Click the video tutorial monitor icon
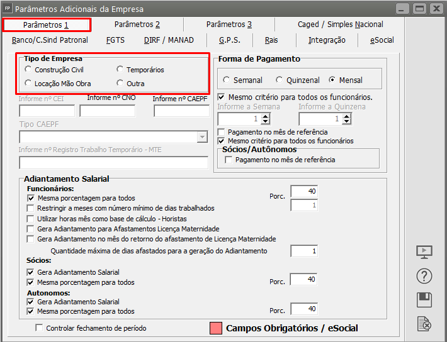 424,252
